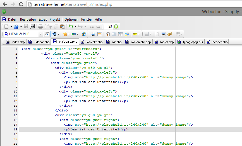242x146 pixels.
Task: Open the Projekt menu
Action: coord(55,20)
